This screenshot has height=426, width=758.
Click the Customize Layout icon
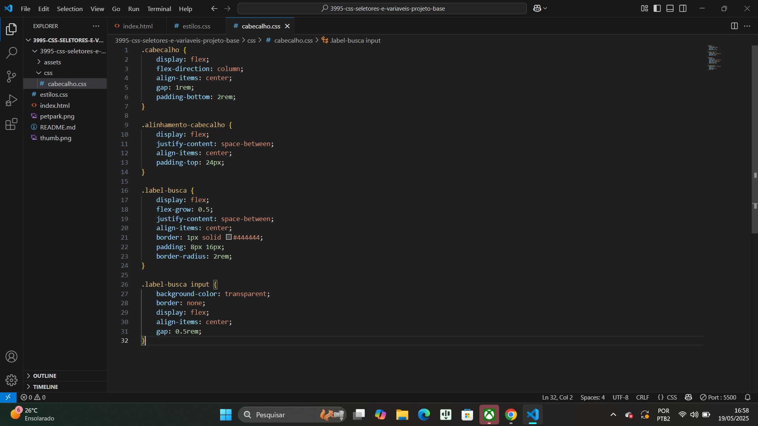645,8
